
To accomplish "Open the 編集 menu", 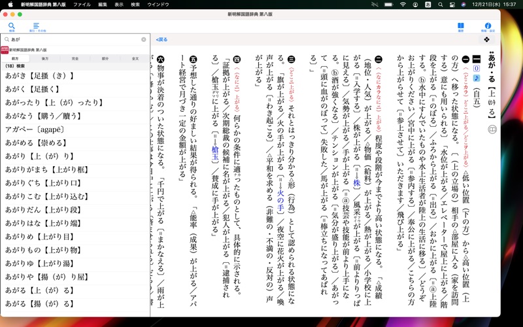I will pos(103,5).
